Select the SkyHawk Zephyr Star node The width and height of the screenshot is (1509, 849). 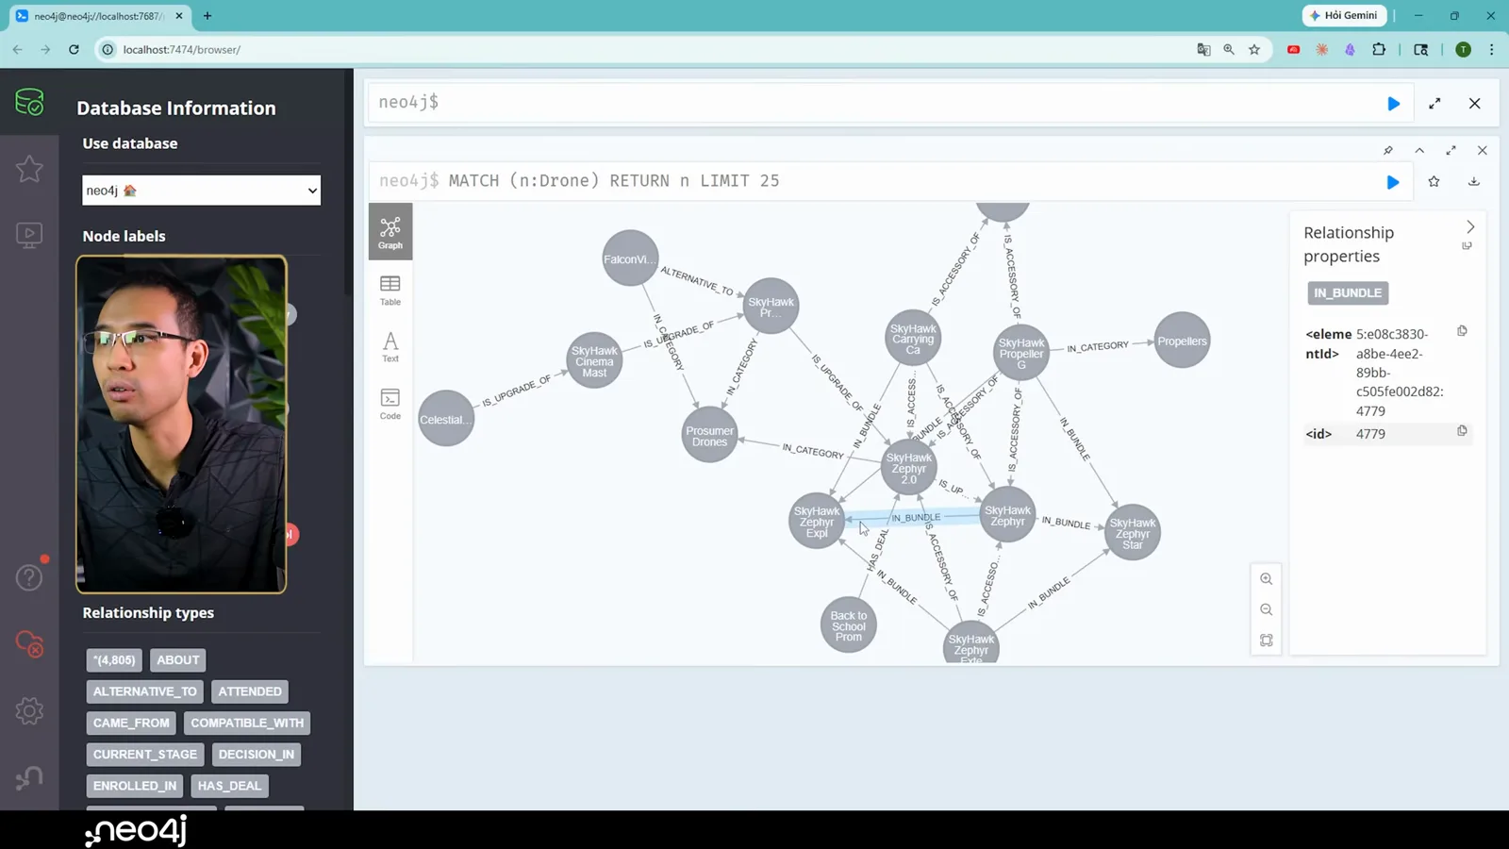[1133, 533]
